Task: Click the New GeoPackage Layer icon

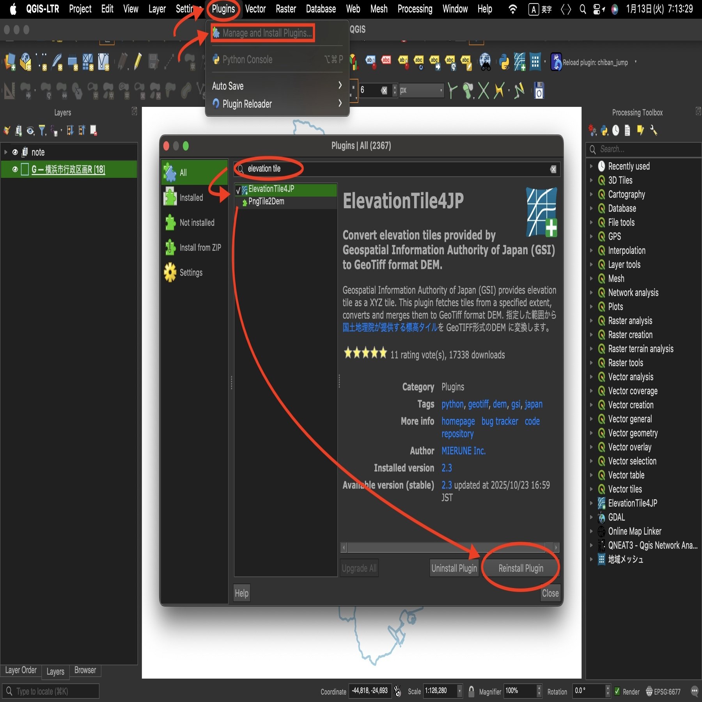Action: pos(26,62)
